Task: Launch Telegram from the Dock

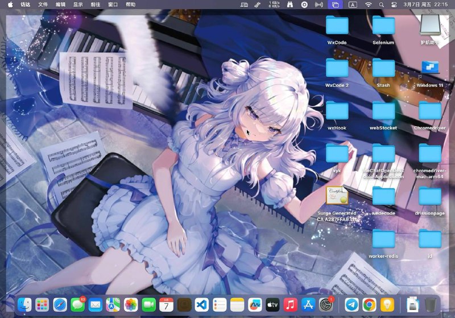Action: click(351, 305)
